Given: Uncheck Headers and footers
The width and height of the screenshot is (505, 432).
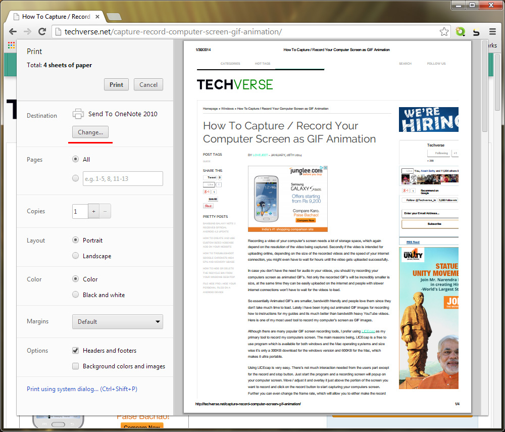Looking at the screenshot, I should point(75,351).
